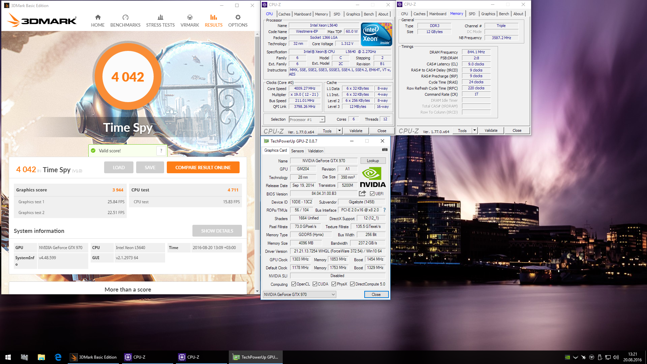Viewport: 647px width, 364px height.
Task: Click NVIDIA tray icon in system tray
Action: pos(567,357)
